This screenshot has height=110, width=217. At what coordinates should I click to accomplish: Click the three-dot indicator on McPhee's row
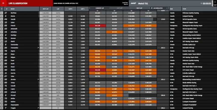point(39,13)
